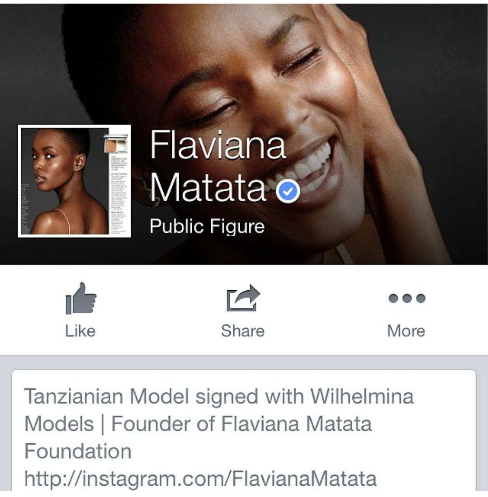The width and height of the screenshot is (488, 497).
Task: Open the instagram.com/FlavianaMatata link
Action: pyautogui.click(x=200, y=478)
